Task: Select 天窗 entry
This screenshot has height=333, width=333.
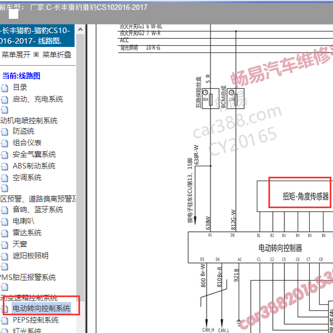Action: coord(20,244)
